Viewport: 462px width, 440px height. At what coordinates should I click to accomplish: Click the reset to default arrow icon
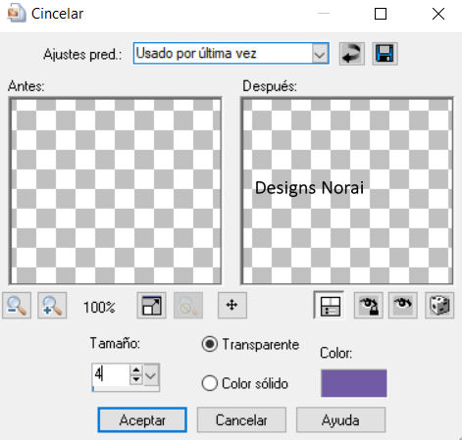click(x=352, y=54)
